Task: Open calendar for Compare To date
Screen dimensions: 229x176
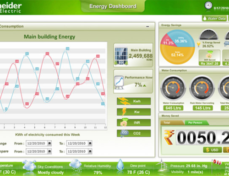Action: (x=90, y=151)
